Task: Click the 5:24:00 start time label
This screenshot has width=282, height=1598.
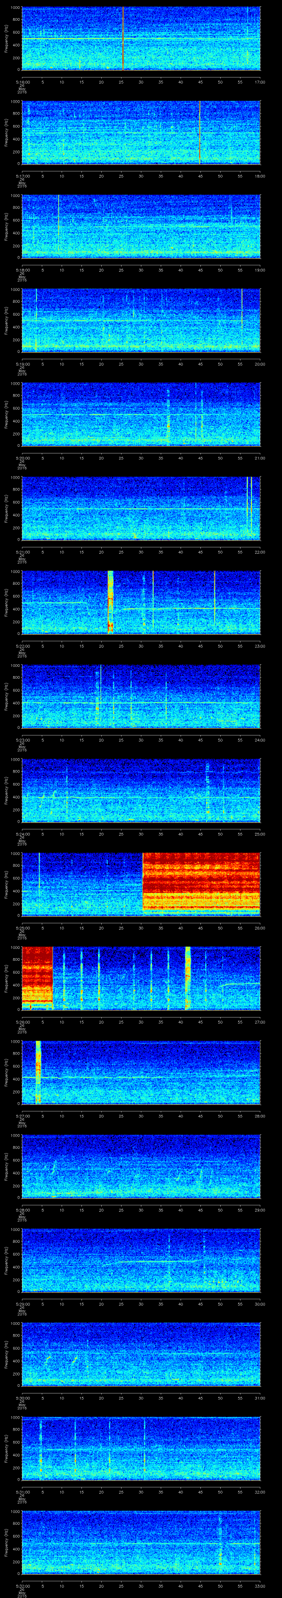Action: click(x=22, y=834)
